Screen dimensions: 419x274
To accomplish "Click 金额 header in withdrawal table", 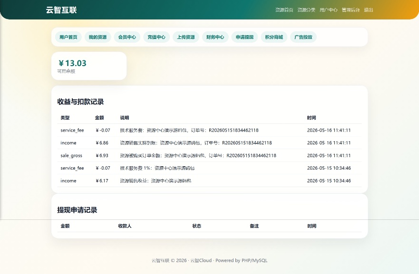I will point(65,226).
